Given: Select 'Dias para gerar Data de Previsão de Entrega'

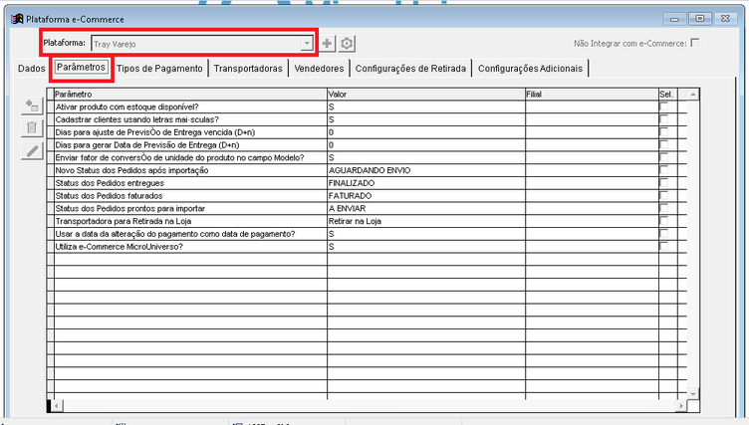Looking at the screenshot, I should click(x=190, y=144).
